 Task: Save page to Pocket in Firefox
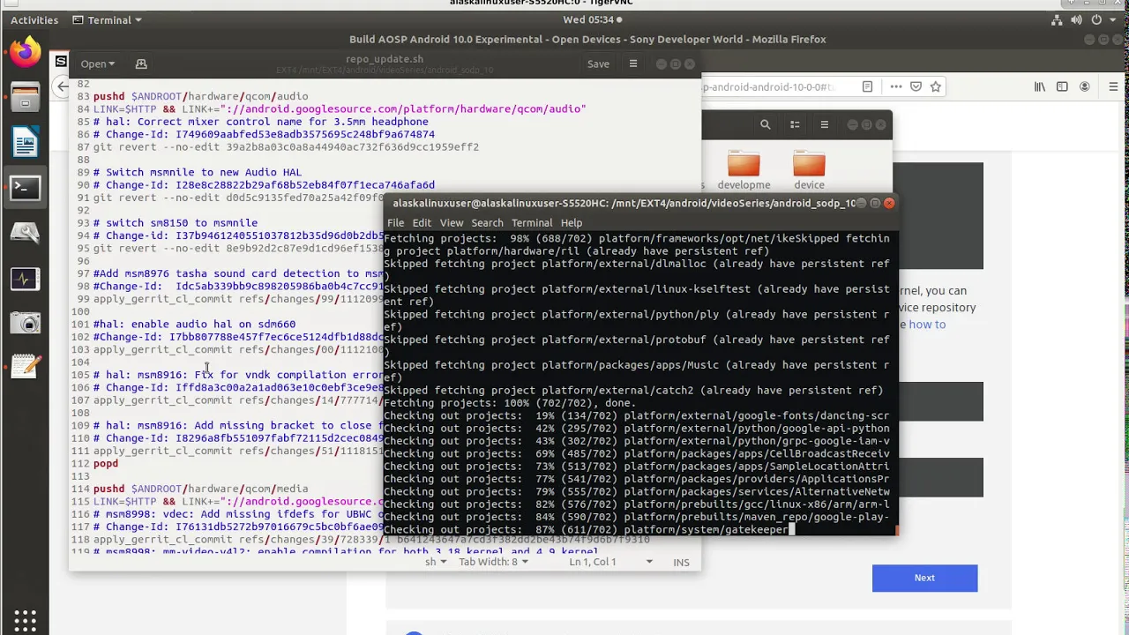[x=916, y=86]
